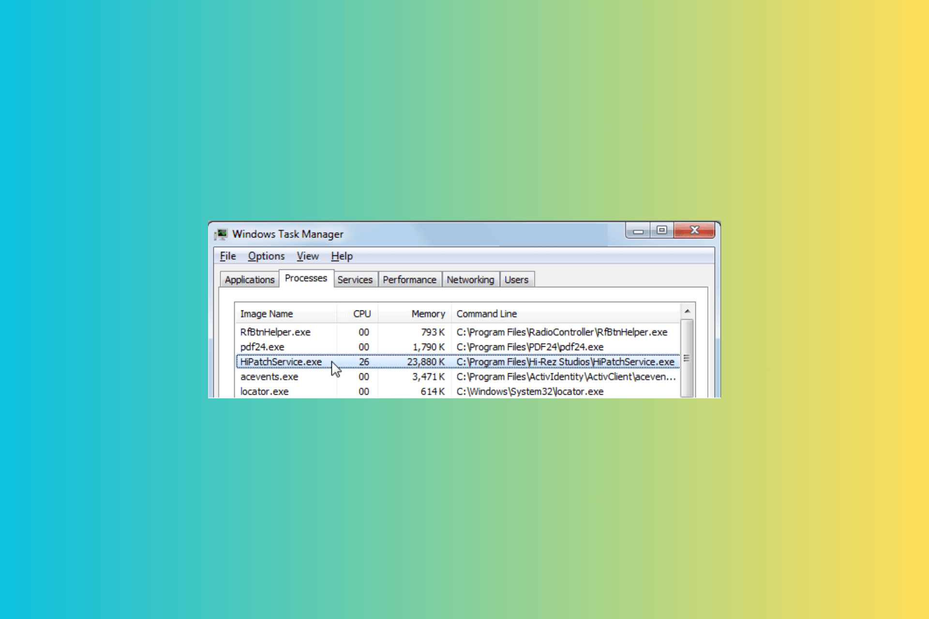
Task: Click CPU value 26 for HiPatchService
Action: click(364, 362)
